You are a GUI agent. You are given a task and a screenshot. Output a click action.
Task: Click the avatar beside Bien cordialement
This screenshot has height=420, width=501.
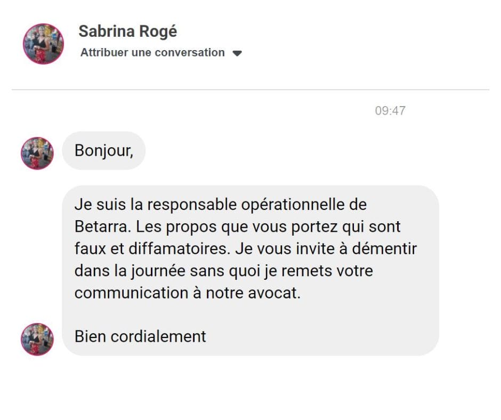pyautogui.click(x=37, y=339)
